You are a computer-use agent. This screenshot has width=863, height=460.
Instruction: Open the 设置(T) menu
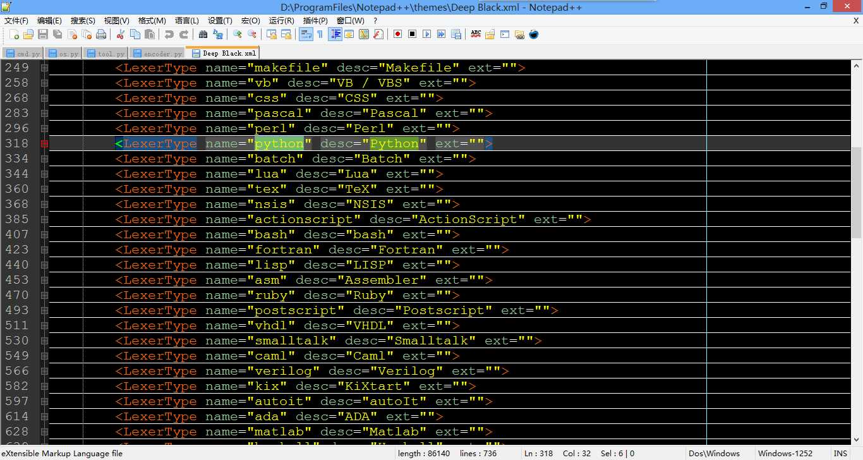pos(220,21)
